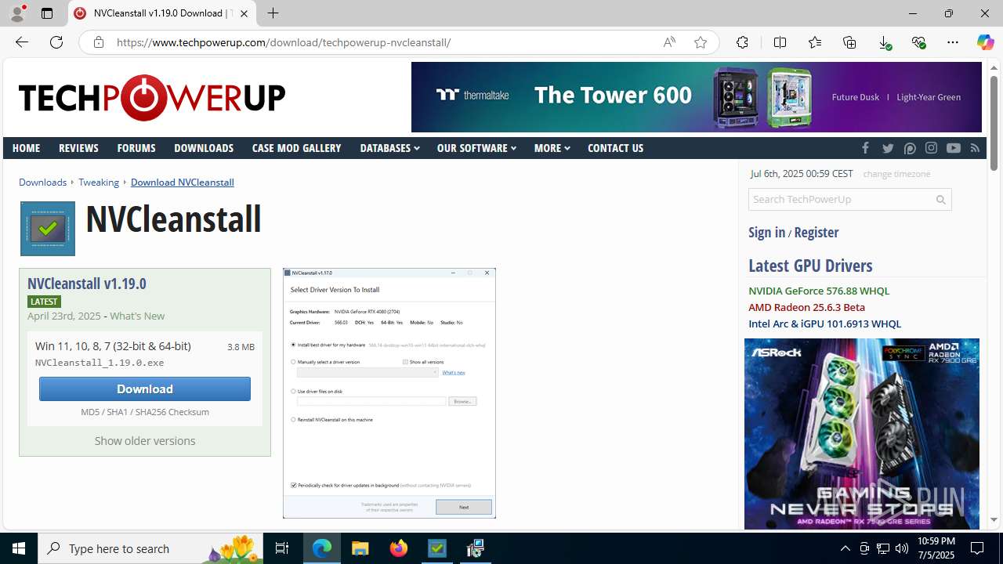The height and width of the screenshot is (564, 1003).
Task: Open HOME in navigation bar
Action: coord(26,148)
